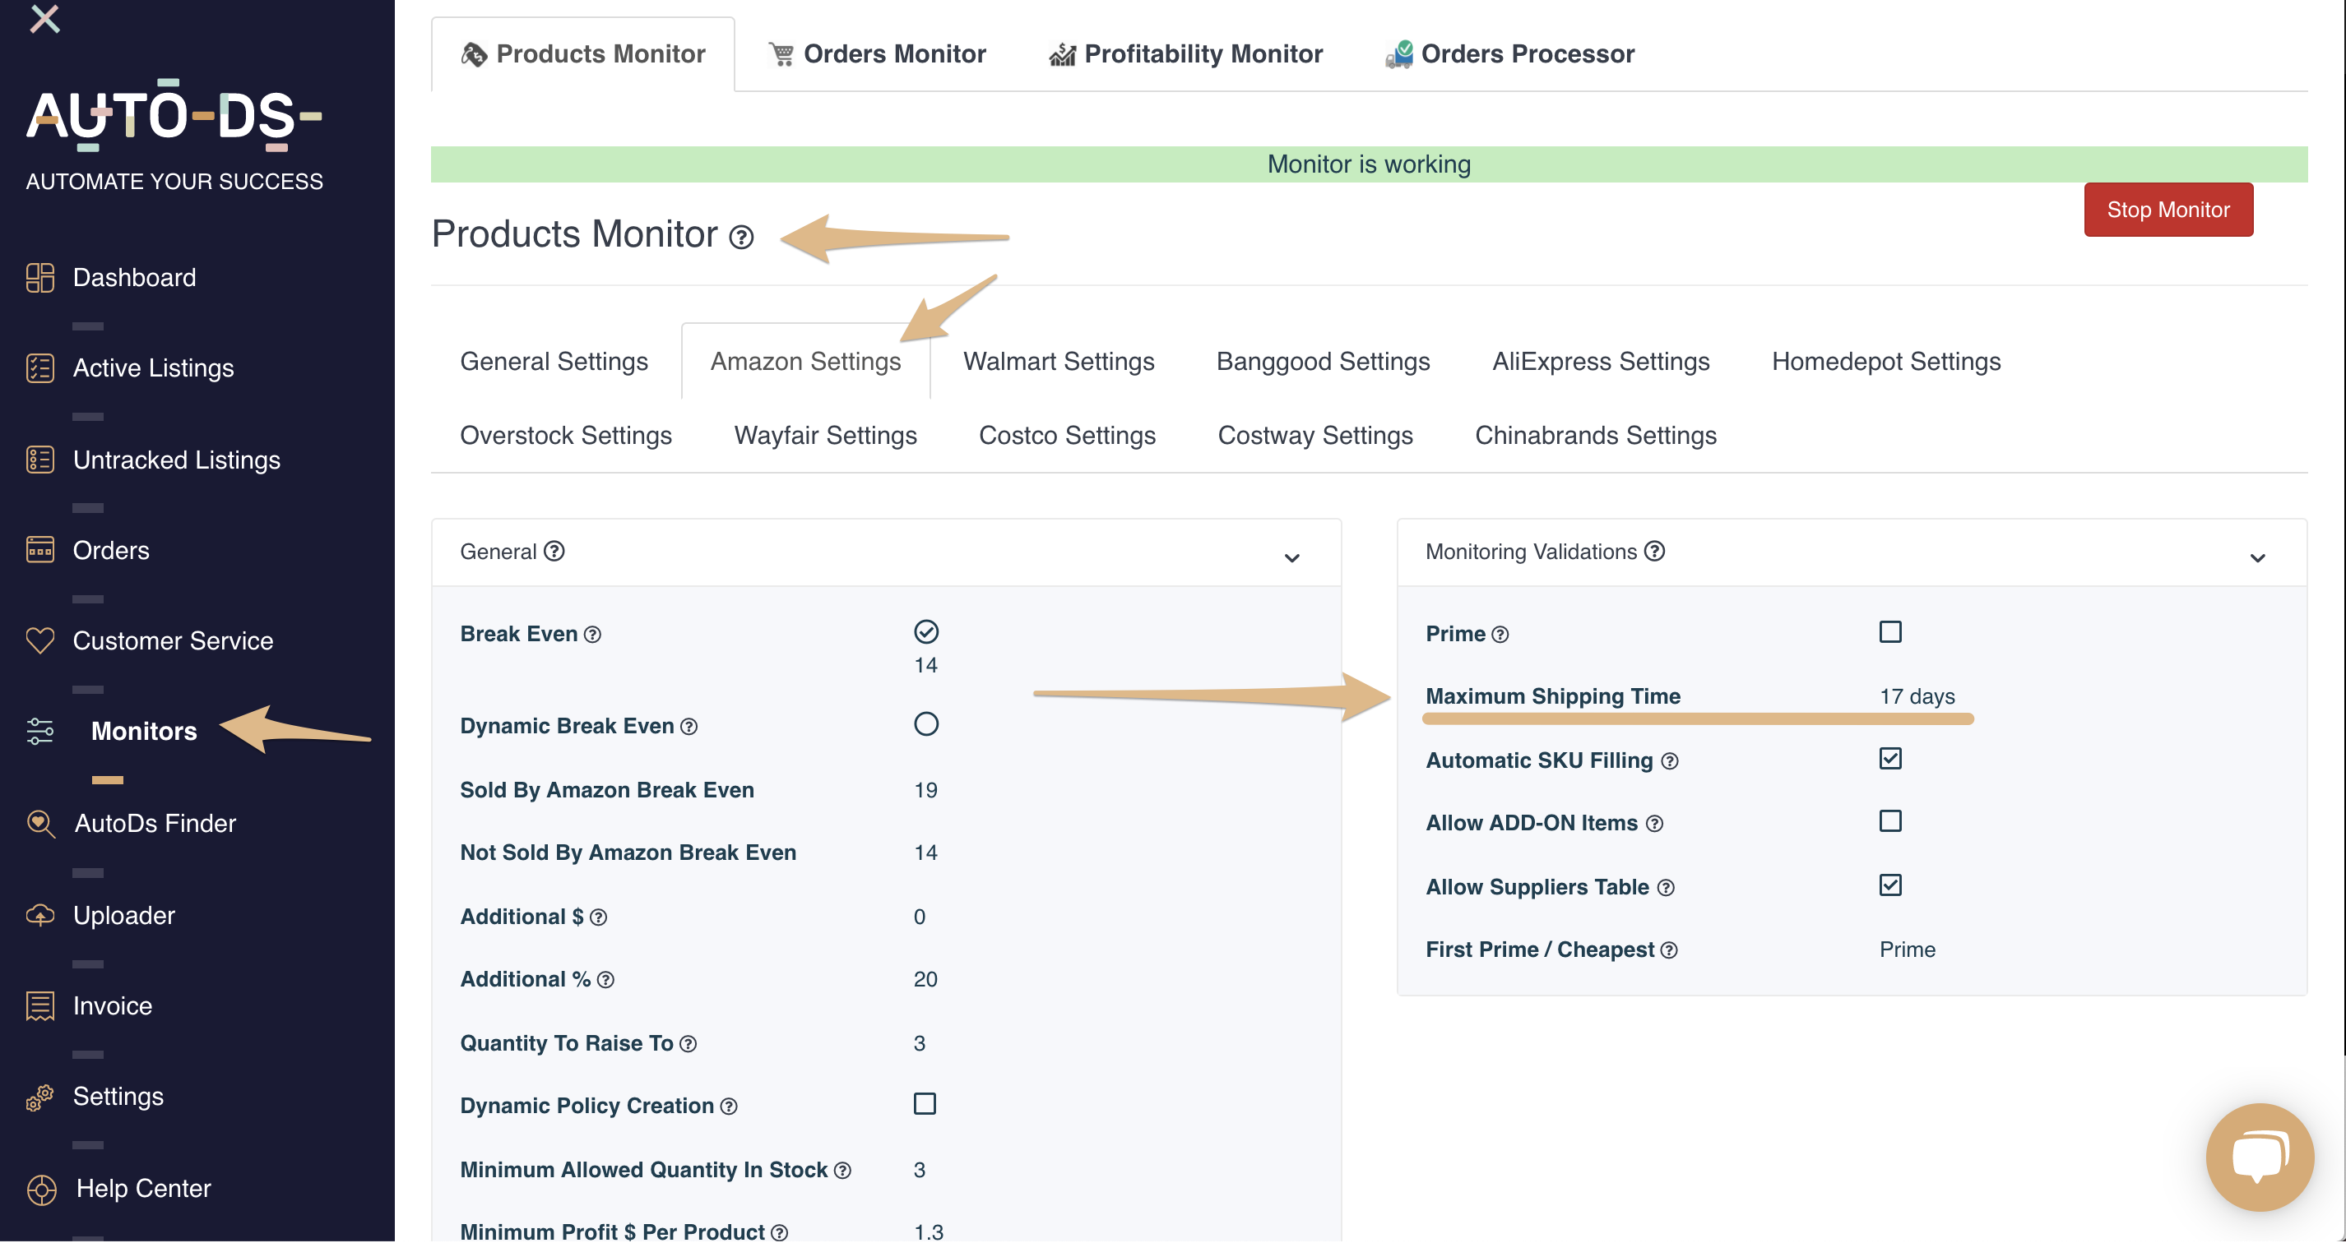The height and width of the screenshot is (1243, 2346).
Task: Click the Active Listings checklist icon
Action: 40,367
